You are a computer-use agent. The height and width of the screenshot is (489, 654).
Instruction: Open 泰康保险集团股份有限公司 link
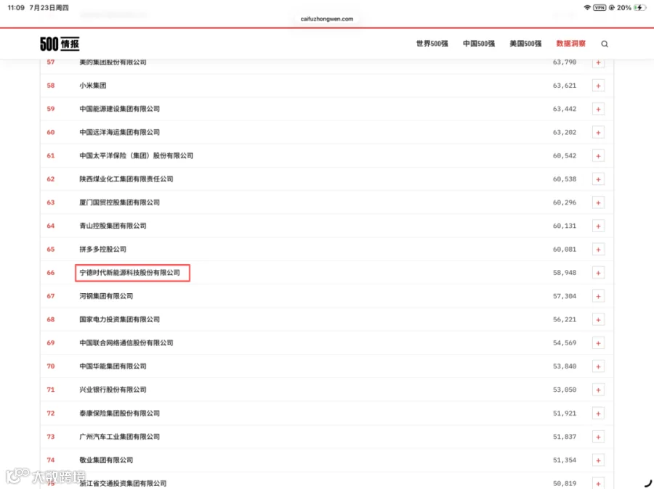click(x=119, y=414)
